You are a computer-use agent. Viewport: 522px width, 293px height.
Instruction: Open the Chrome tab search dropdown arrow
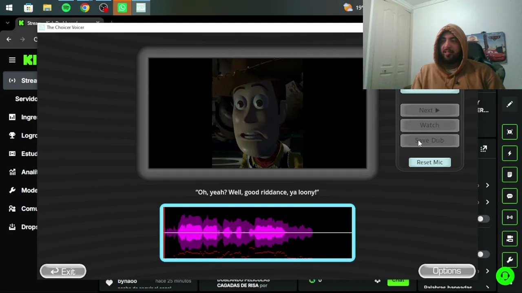pos(7,23)
